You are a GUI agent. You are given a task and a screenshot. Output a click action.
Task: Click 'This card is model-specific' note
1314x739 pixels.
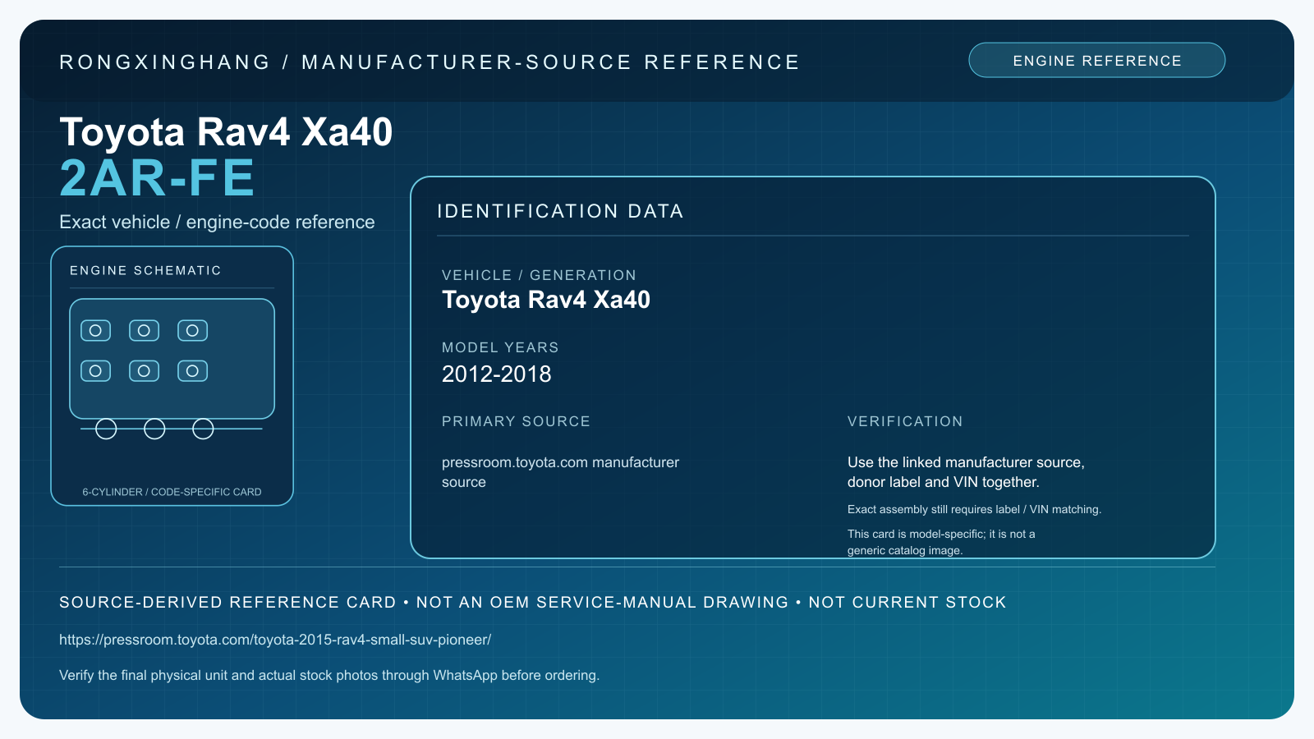[x=941, y=542]
